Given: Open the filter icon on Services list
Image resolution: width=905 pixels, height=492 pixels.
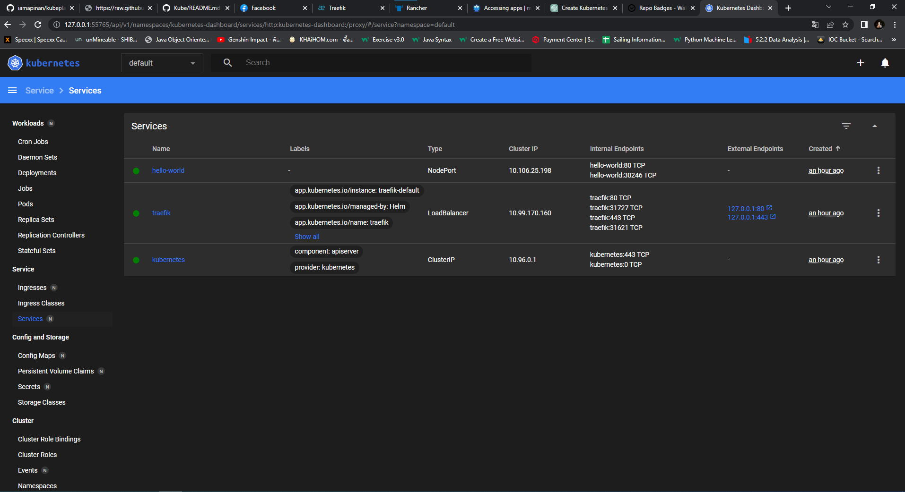Looking at the screenshot, I should pos(846,126).
